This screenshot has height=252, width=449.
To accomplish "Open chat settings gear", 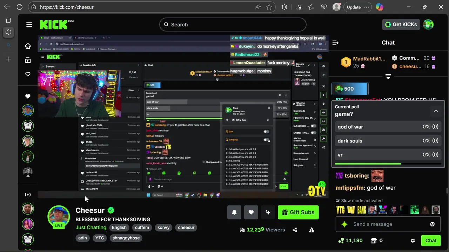I will tap(413, 240).
